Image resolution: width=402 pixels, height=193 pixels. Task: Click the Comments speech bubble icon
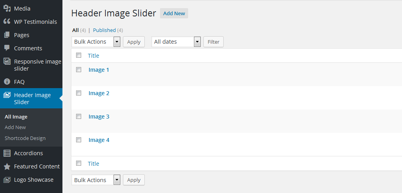click(x=7, y=48)
